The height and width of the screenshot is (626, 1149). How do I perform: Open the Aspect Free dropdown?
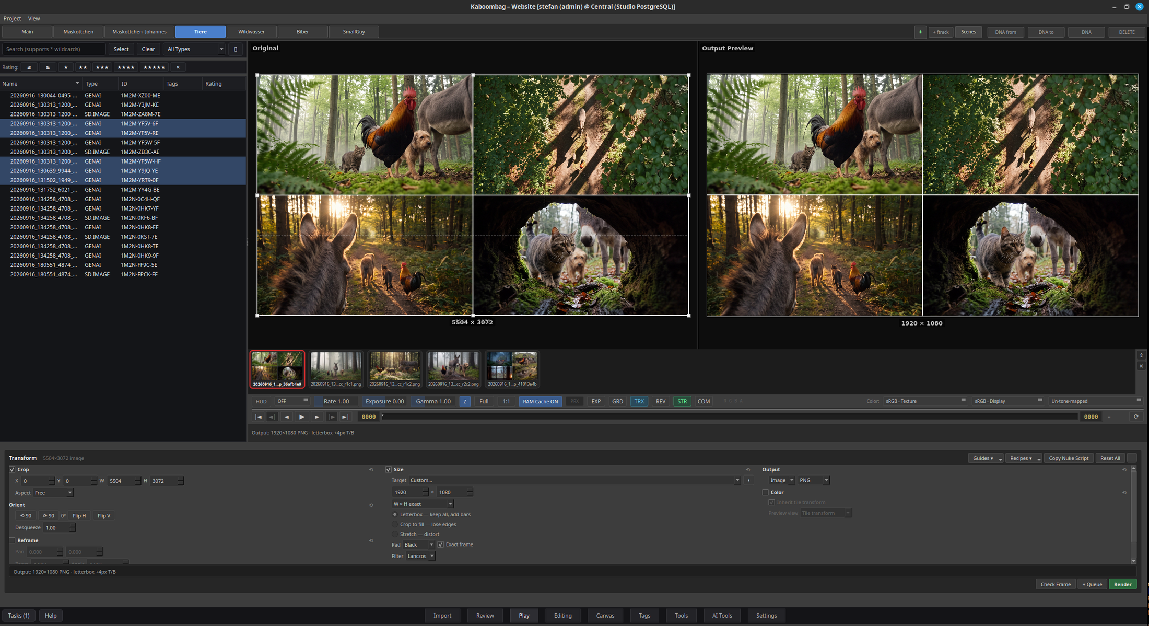point(53,493)
